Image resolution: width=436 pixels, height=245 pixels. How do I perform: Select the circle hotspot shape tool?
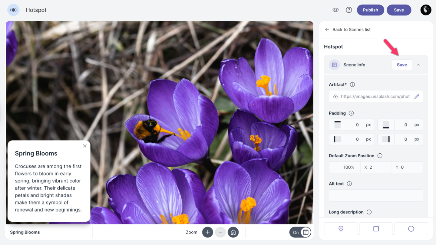(411, 229)
